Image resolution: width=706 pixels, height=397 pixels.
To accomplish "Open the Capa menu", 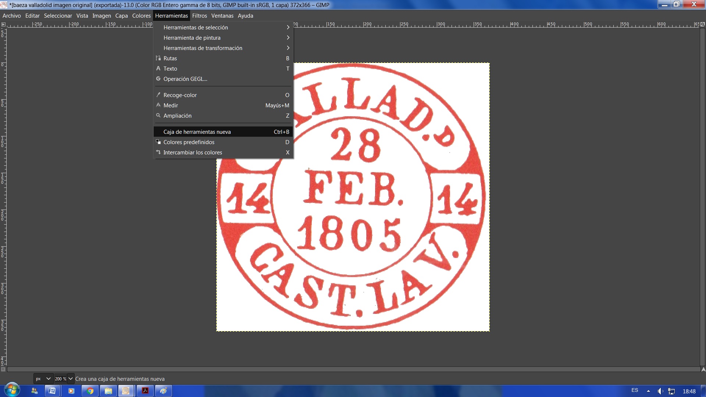I will pyautogui.click(x=122, y=16).
